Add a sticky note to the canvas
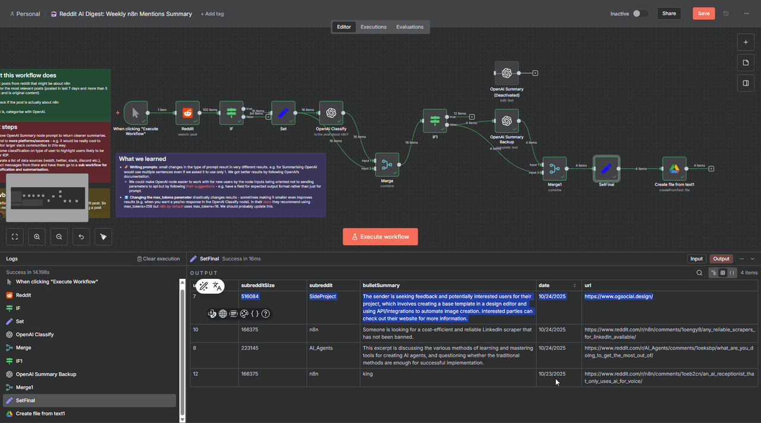Viewport: 761px width, 423px height. click(x=746, y=63)
